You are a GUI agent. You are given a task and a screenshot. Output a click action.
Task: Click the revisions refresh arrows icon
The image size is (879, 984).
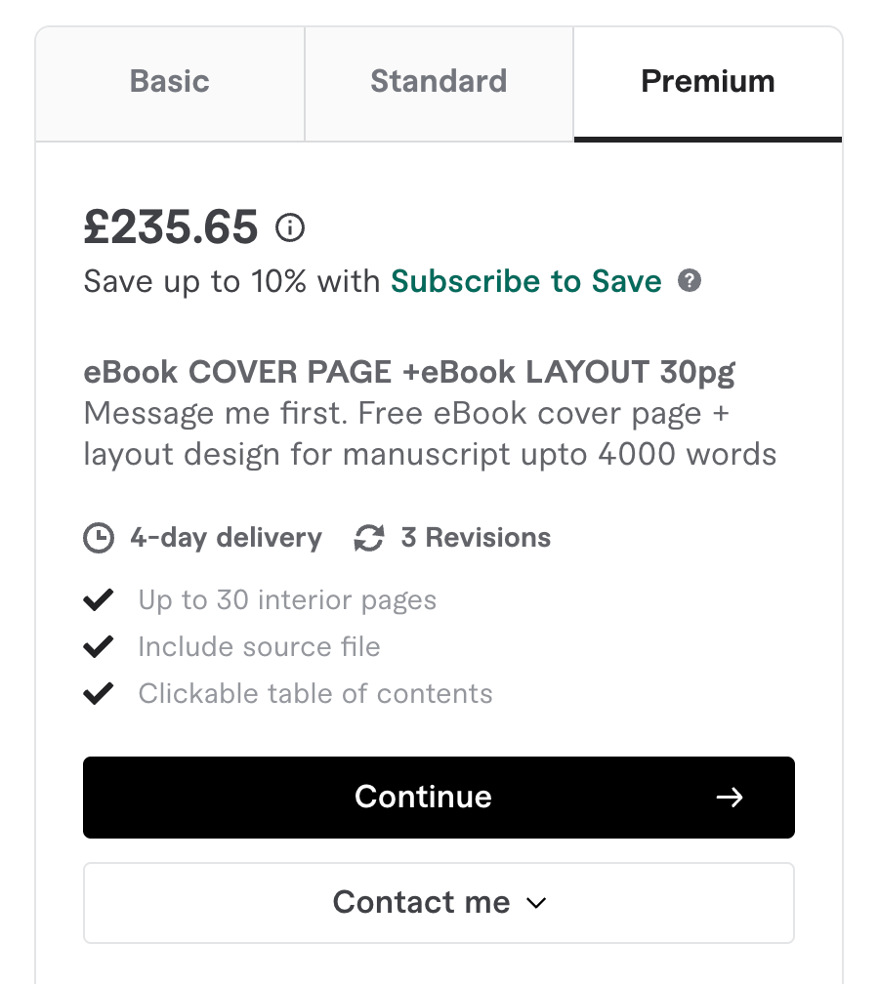[369, 538]
